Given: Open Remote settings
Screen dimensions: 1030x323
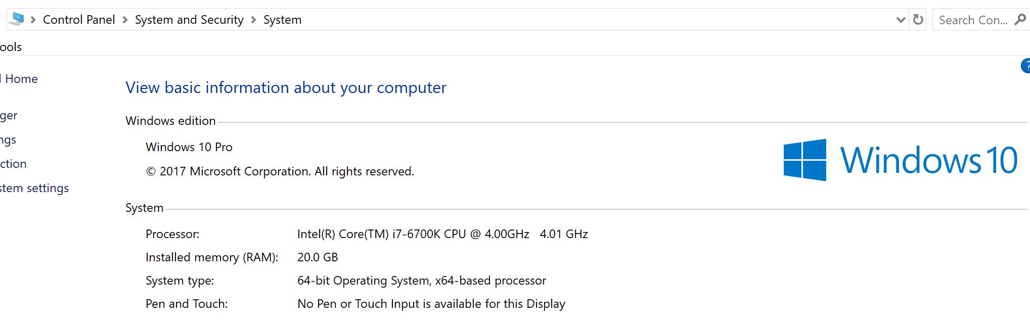Looking at the screenshot, I should point(8,139).
